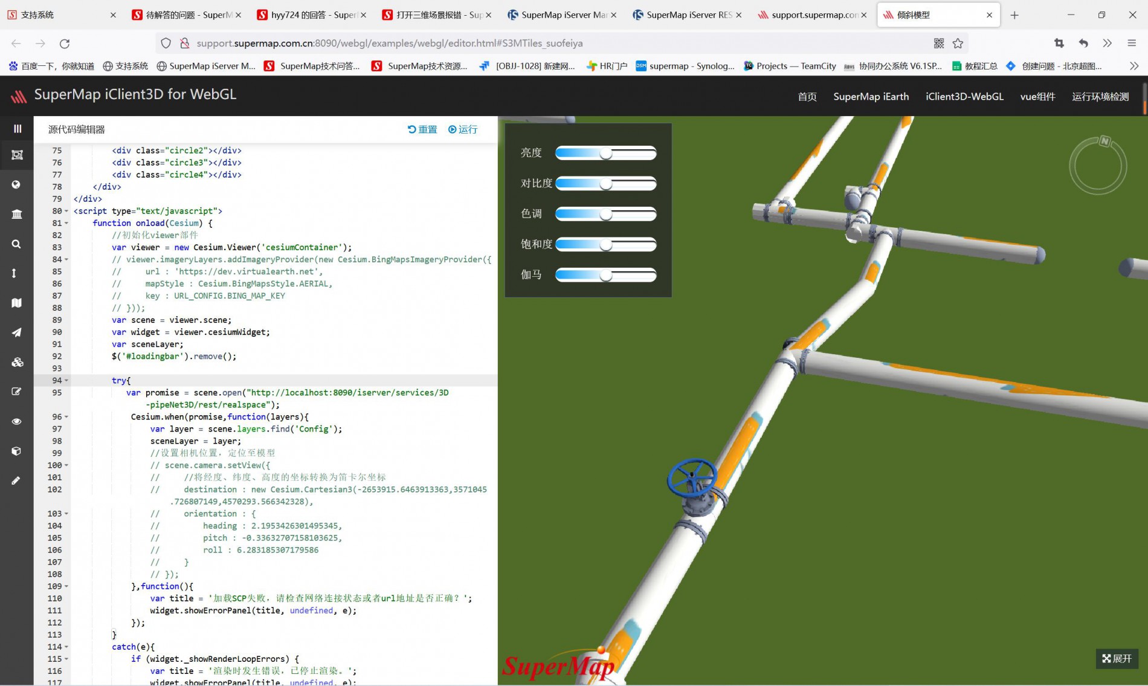Click the screenshot crop icon in browser toolbar
This screenshot has width=1148, height=686.
(x=1059, y=43)
